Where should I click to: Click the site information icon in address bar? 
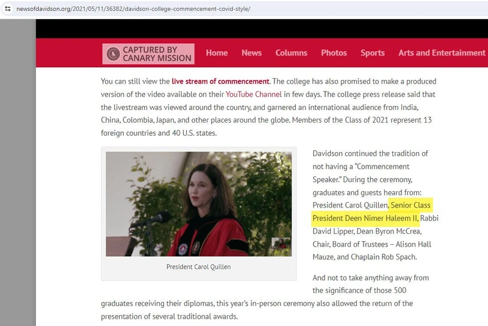coord(7,9)
